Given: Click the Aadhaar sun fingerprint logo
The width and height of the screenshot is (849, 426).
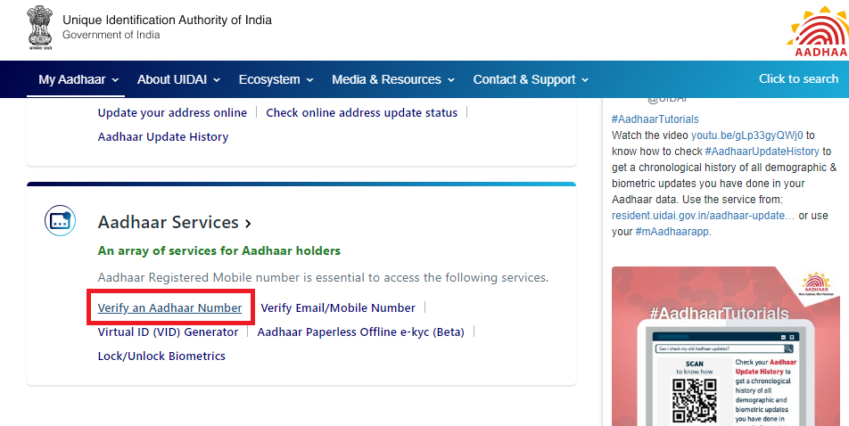Looking at the screenshot, I should point(819,31).
